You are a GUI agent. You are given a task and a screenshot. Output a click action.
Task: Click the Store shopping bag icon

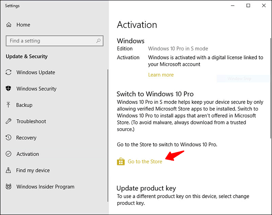121,161
